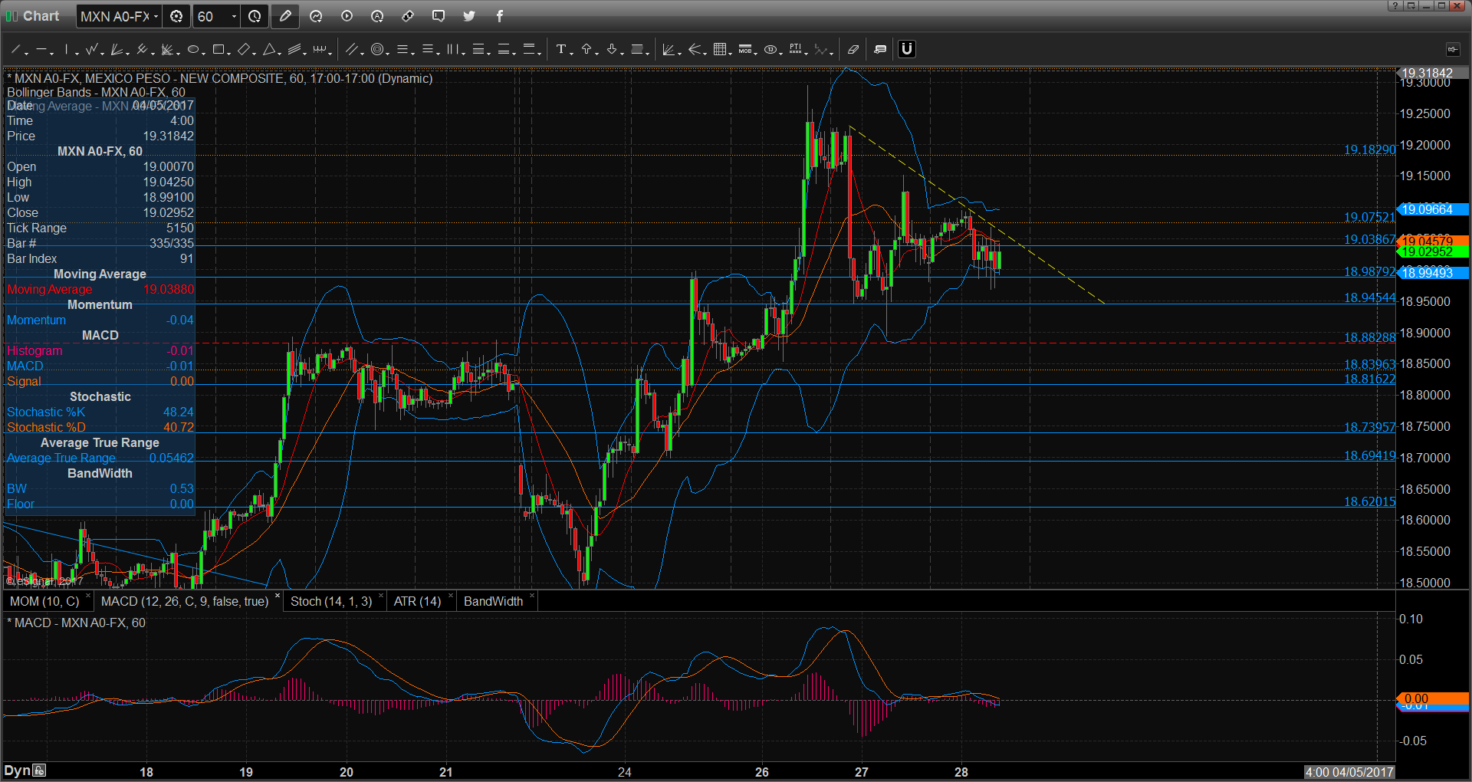Click the 18.62015 price level label
Viewport: 1472px width, 782px height.
(x=1369, y=502)
